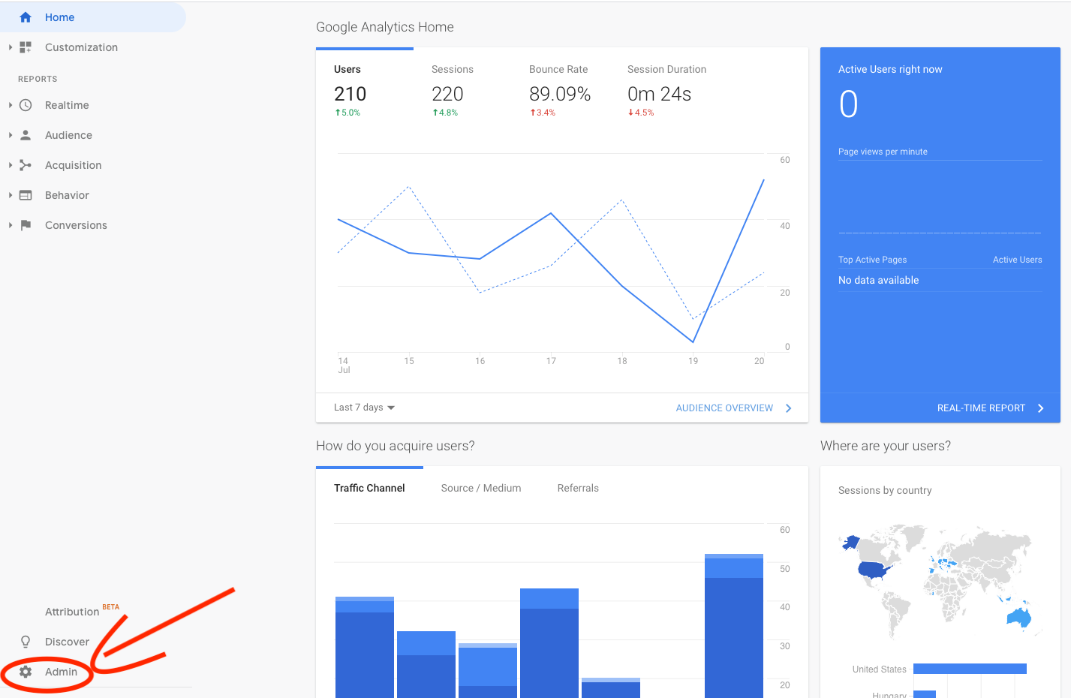Click the Realtime label in Reports
This screenshot has height=698, width=1071.
click(67, 105)
